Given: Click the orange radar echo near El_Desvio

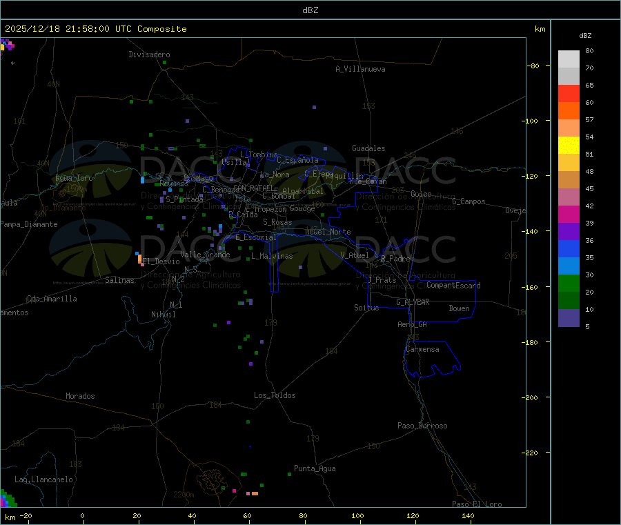Looking at the screenshot, I should (139, 259).
